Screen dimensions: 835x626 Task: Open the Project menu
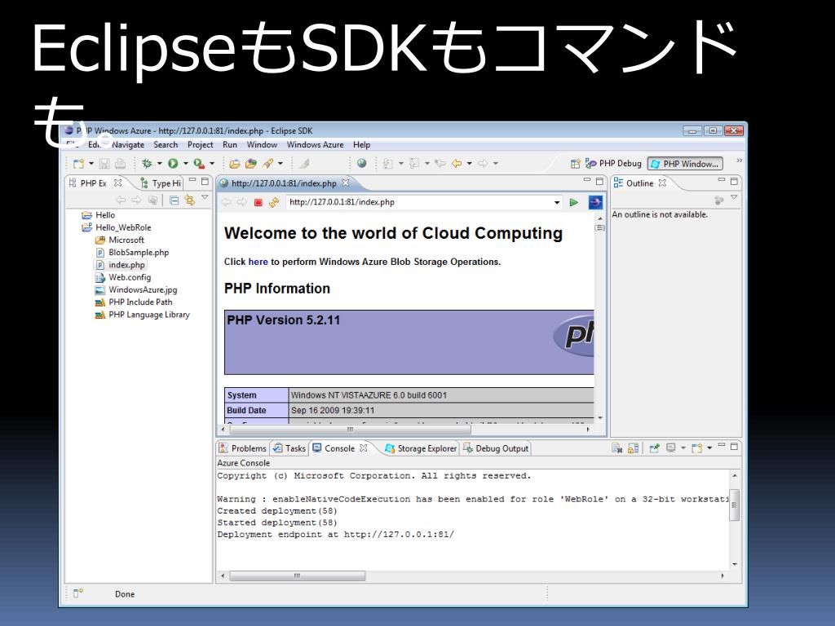pyautogui.click(x=201, y=145)
